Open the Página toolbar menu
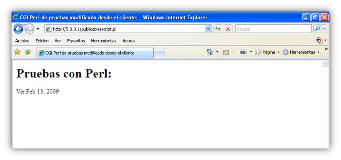Viewport: 341px width, 160px height. click(267, 52)
